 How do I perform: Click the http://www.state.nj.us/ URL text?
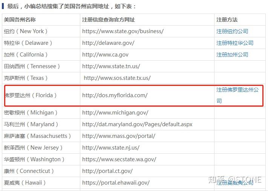[x=111, y=148]
